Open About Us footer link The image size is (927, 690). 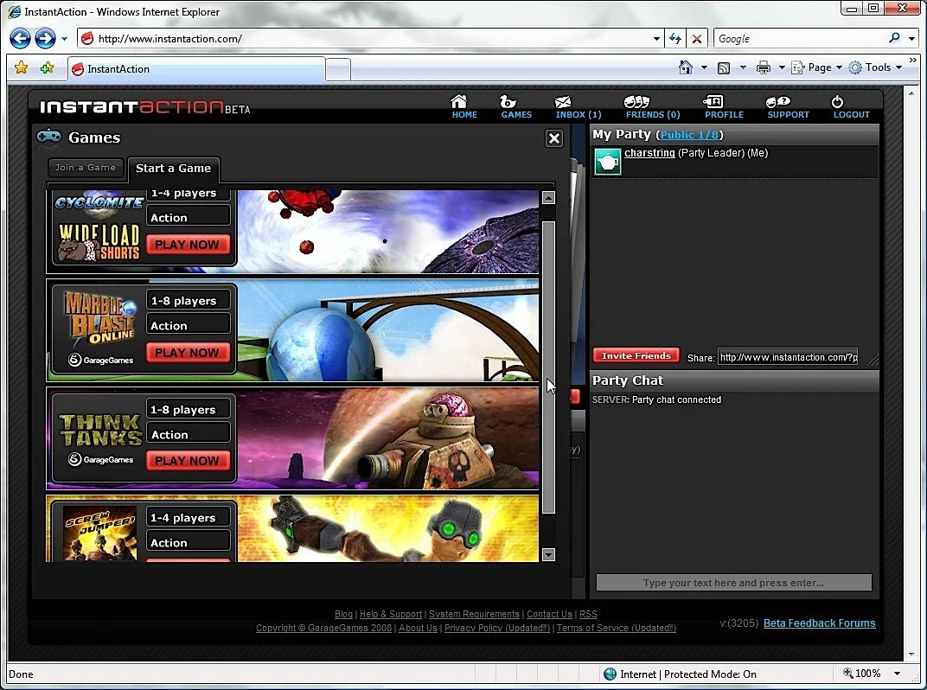click(x=418, y=628)
